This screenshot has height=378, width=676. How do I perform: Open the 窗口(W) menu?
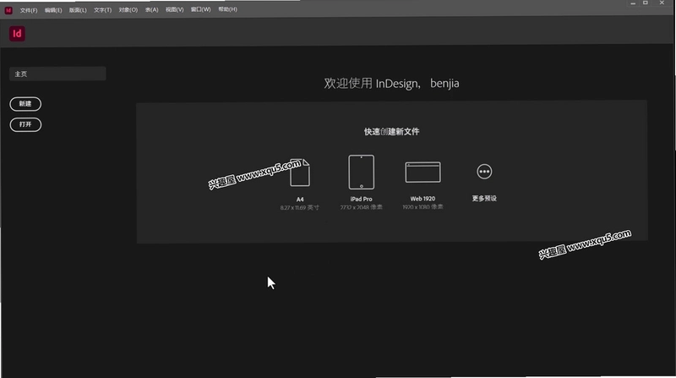(x=200, y=9)
